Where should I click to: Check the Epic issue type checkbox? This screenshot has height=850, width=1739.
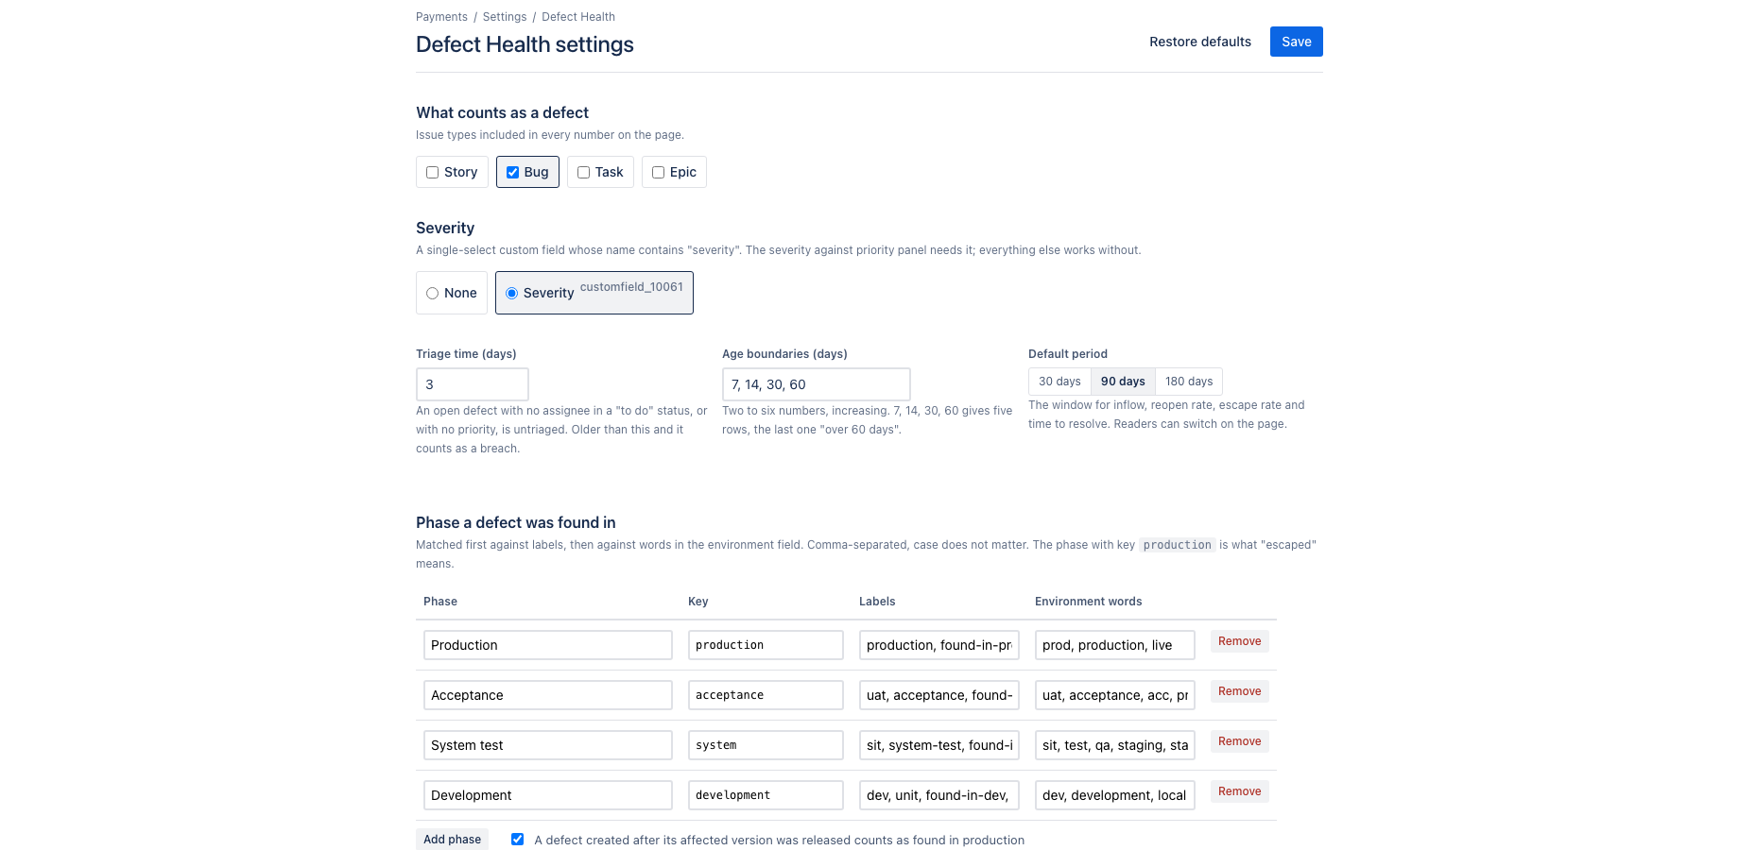658,172
